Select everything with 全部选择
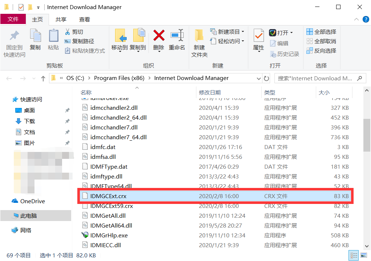Screen dimensions: 371x261 pos(321,32)
